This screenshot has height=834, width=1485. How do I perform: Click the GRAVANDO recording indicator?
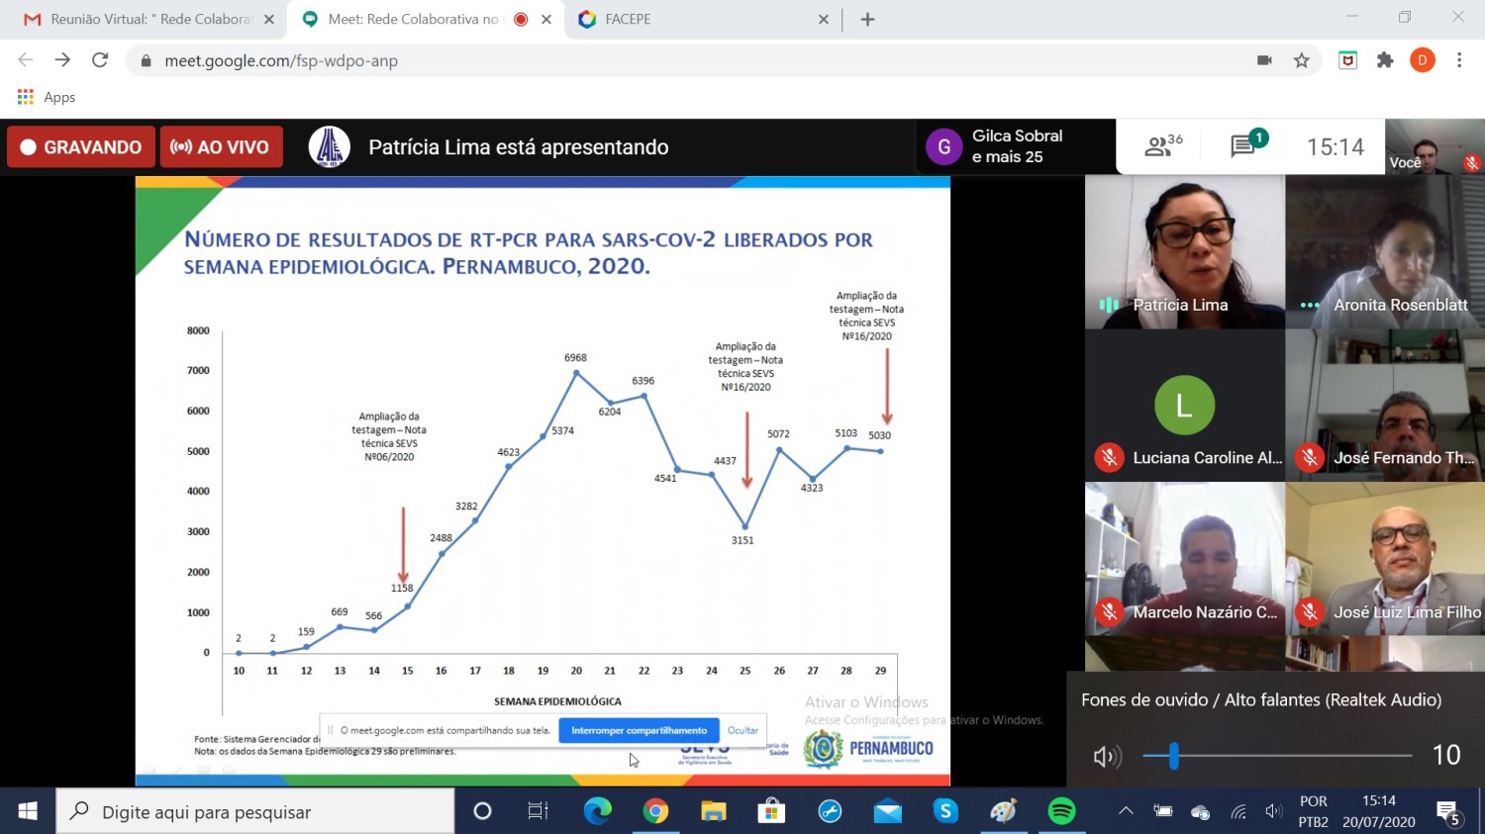(81, 146)
